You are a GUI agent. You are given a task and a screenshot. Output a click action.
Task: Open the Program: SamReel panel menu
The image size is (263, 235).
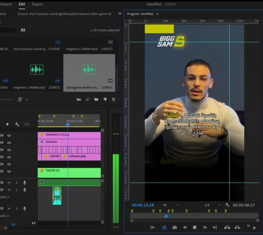click(157, 14)
